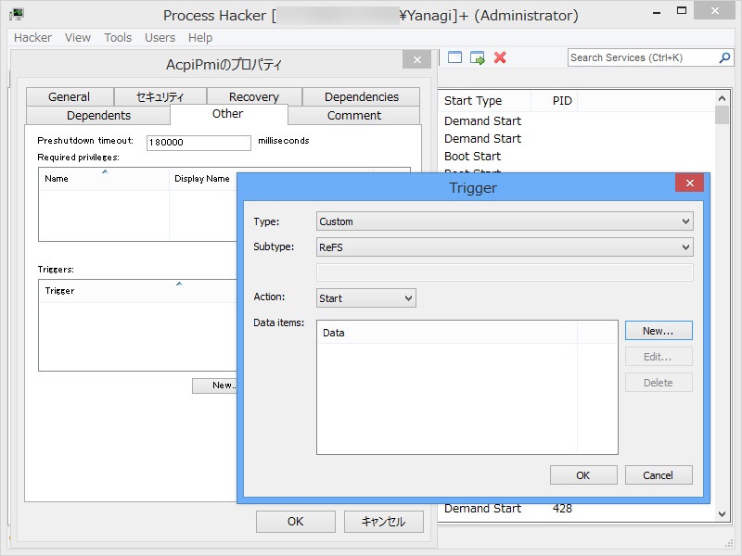Click the New.. button under Triggers list
Viewport: 742px width, 556px height.
pos(215,385)
